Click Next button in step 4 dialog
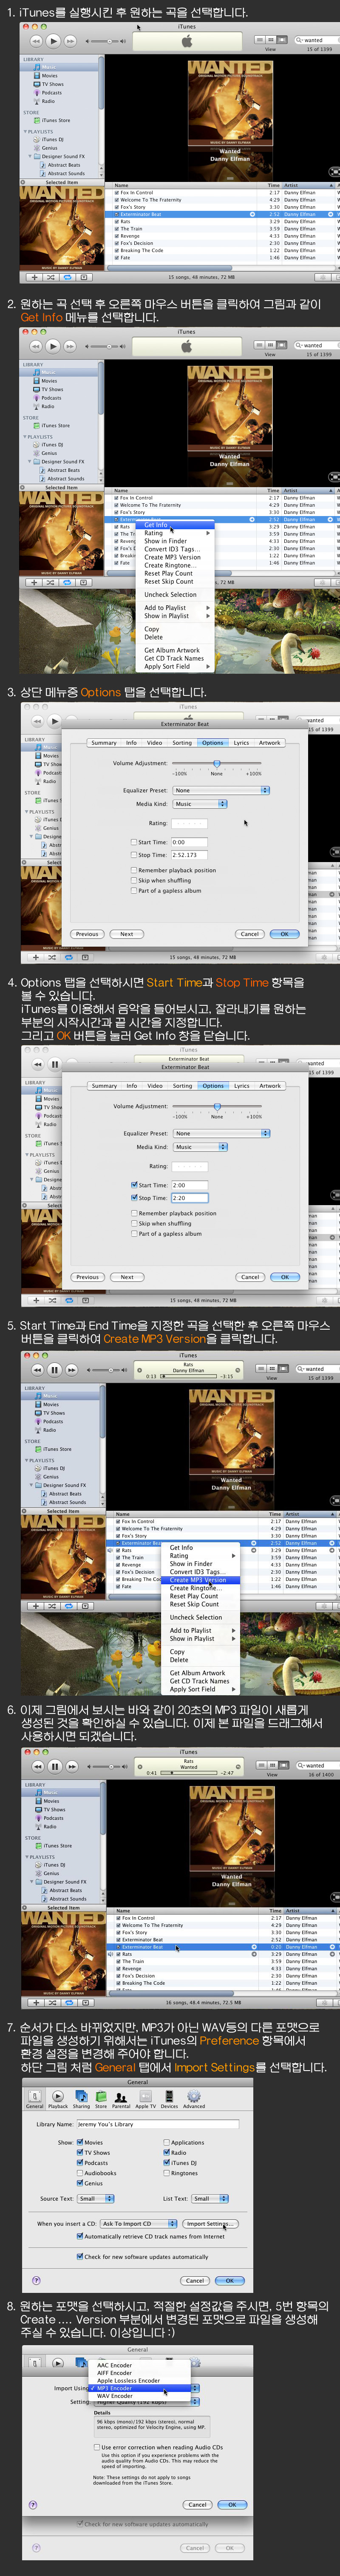 127,1277
